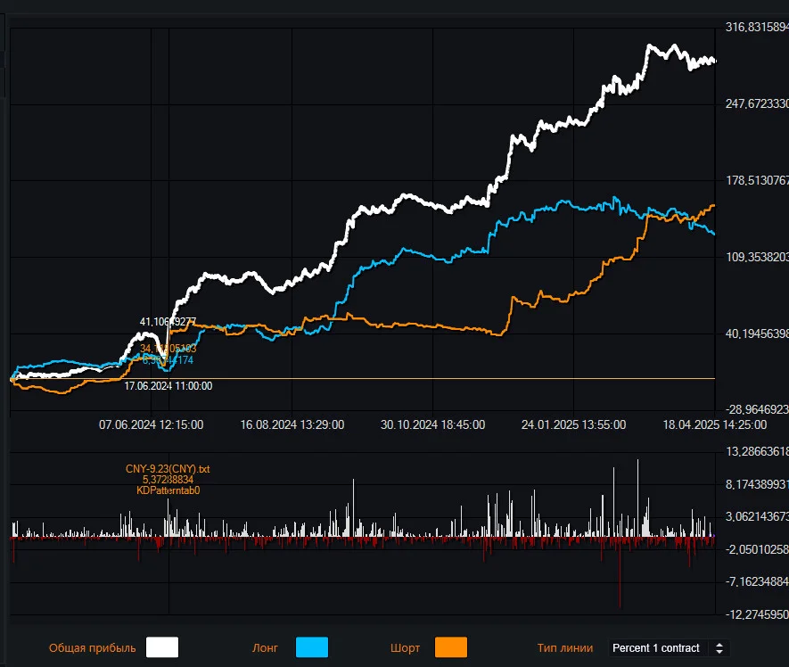Click the orange Шорт color swatch
Image resolution: width=789 pixels, height=667 pixels.
451,647
